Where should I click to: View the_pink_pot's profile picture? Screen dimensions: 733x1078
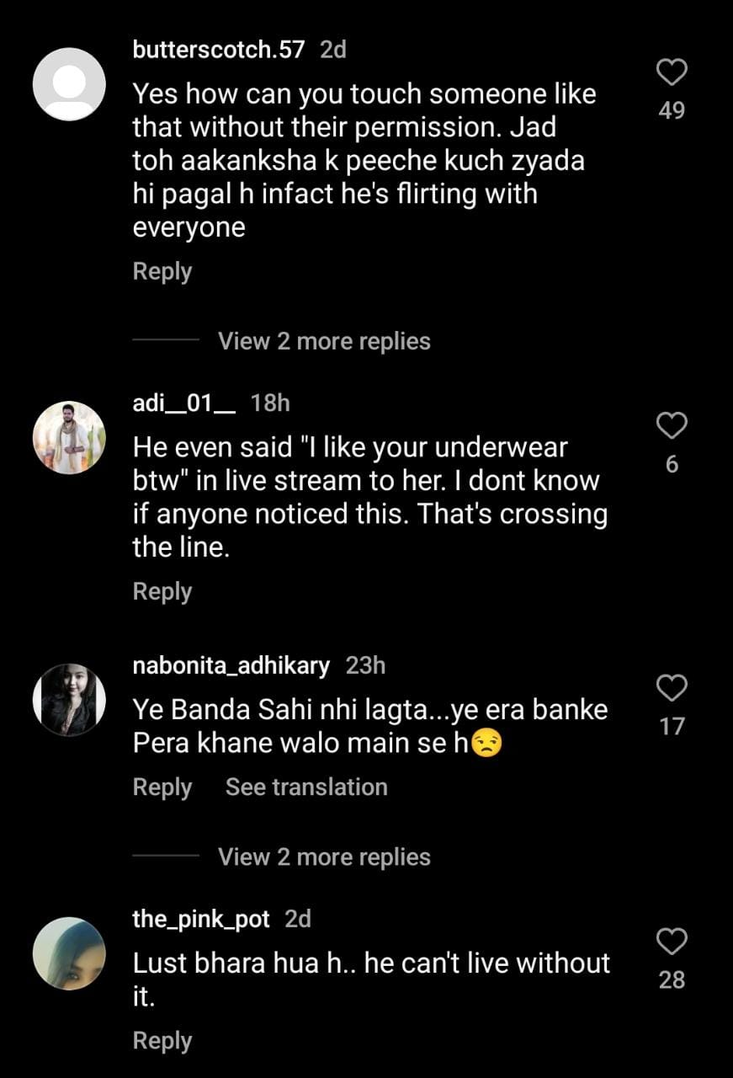(69, 953)
